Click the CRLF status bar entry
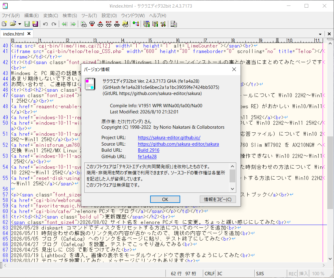 (x=209, y=273)
